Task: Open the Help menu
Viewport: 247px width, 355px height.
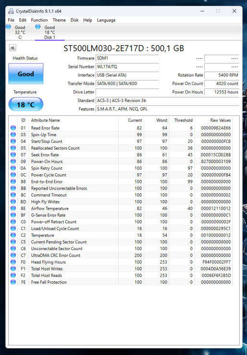Action: (x=87, y=20)
